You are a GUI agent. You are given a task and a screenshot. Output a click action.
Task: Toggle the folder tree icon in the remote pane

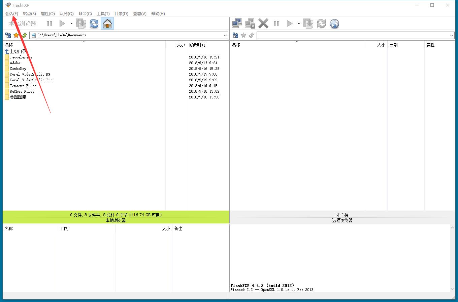[235, 35]
